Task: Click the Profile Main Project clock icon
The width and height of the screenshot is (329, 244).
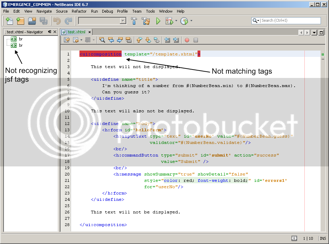Action: [x=184, y=21]
